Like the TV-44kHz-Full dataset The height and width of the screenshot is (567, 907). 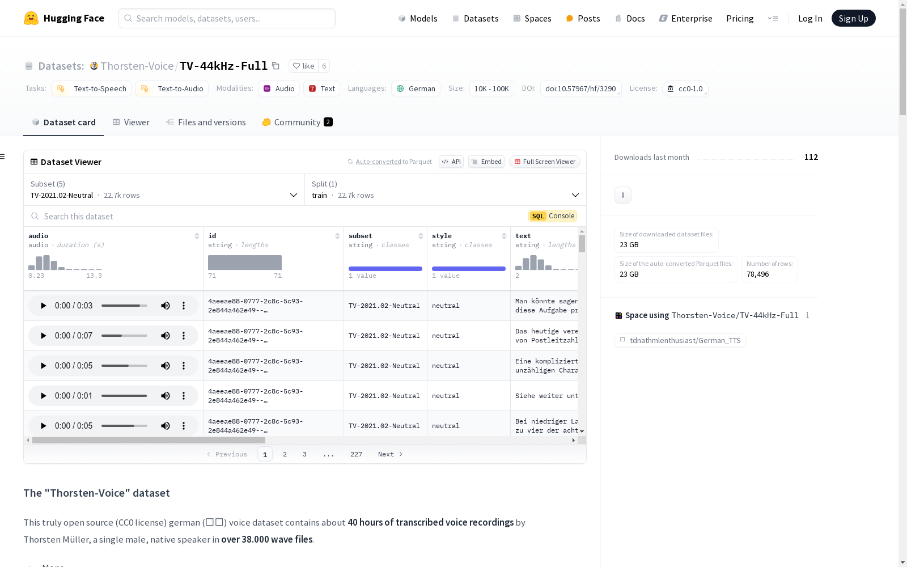[x=303, y=66]
